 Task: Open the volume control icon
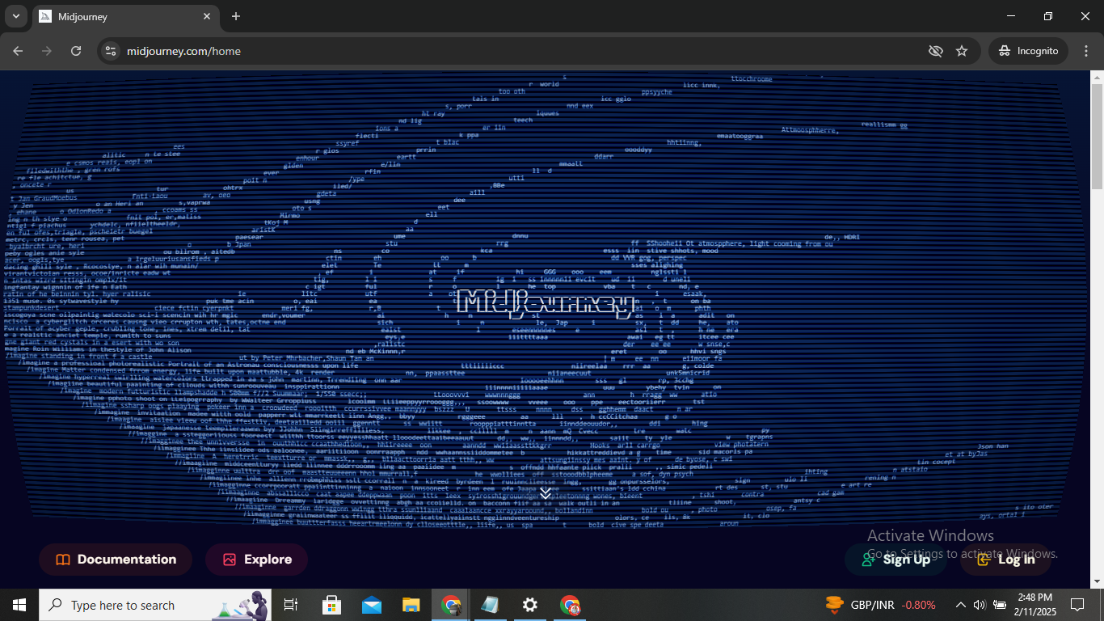coord(980,605)
